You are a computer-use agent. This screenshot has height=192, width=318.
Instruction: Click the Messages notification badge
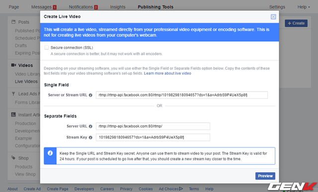55,7
